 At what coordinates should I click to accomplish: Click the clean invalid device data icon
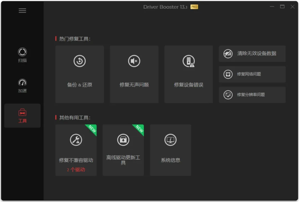[228, 54]
